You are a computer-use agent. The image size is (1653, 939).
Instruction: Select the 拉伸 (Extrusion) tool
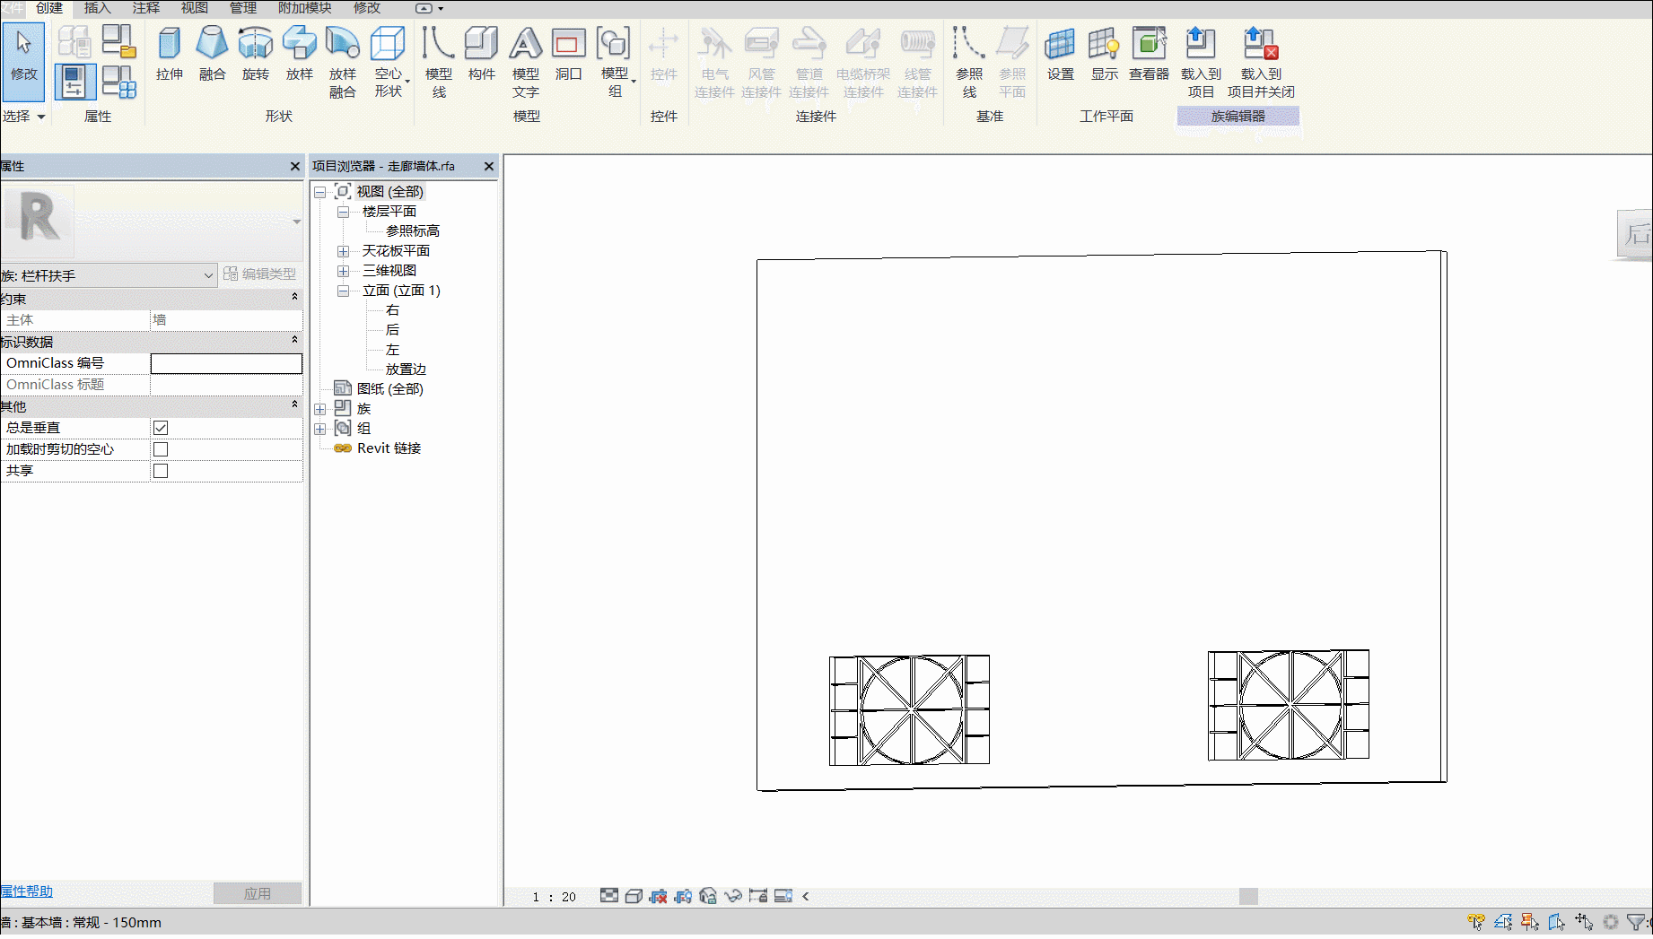(x=169, y=55)
